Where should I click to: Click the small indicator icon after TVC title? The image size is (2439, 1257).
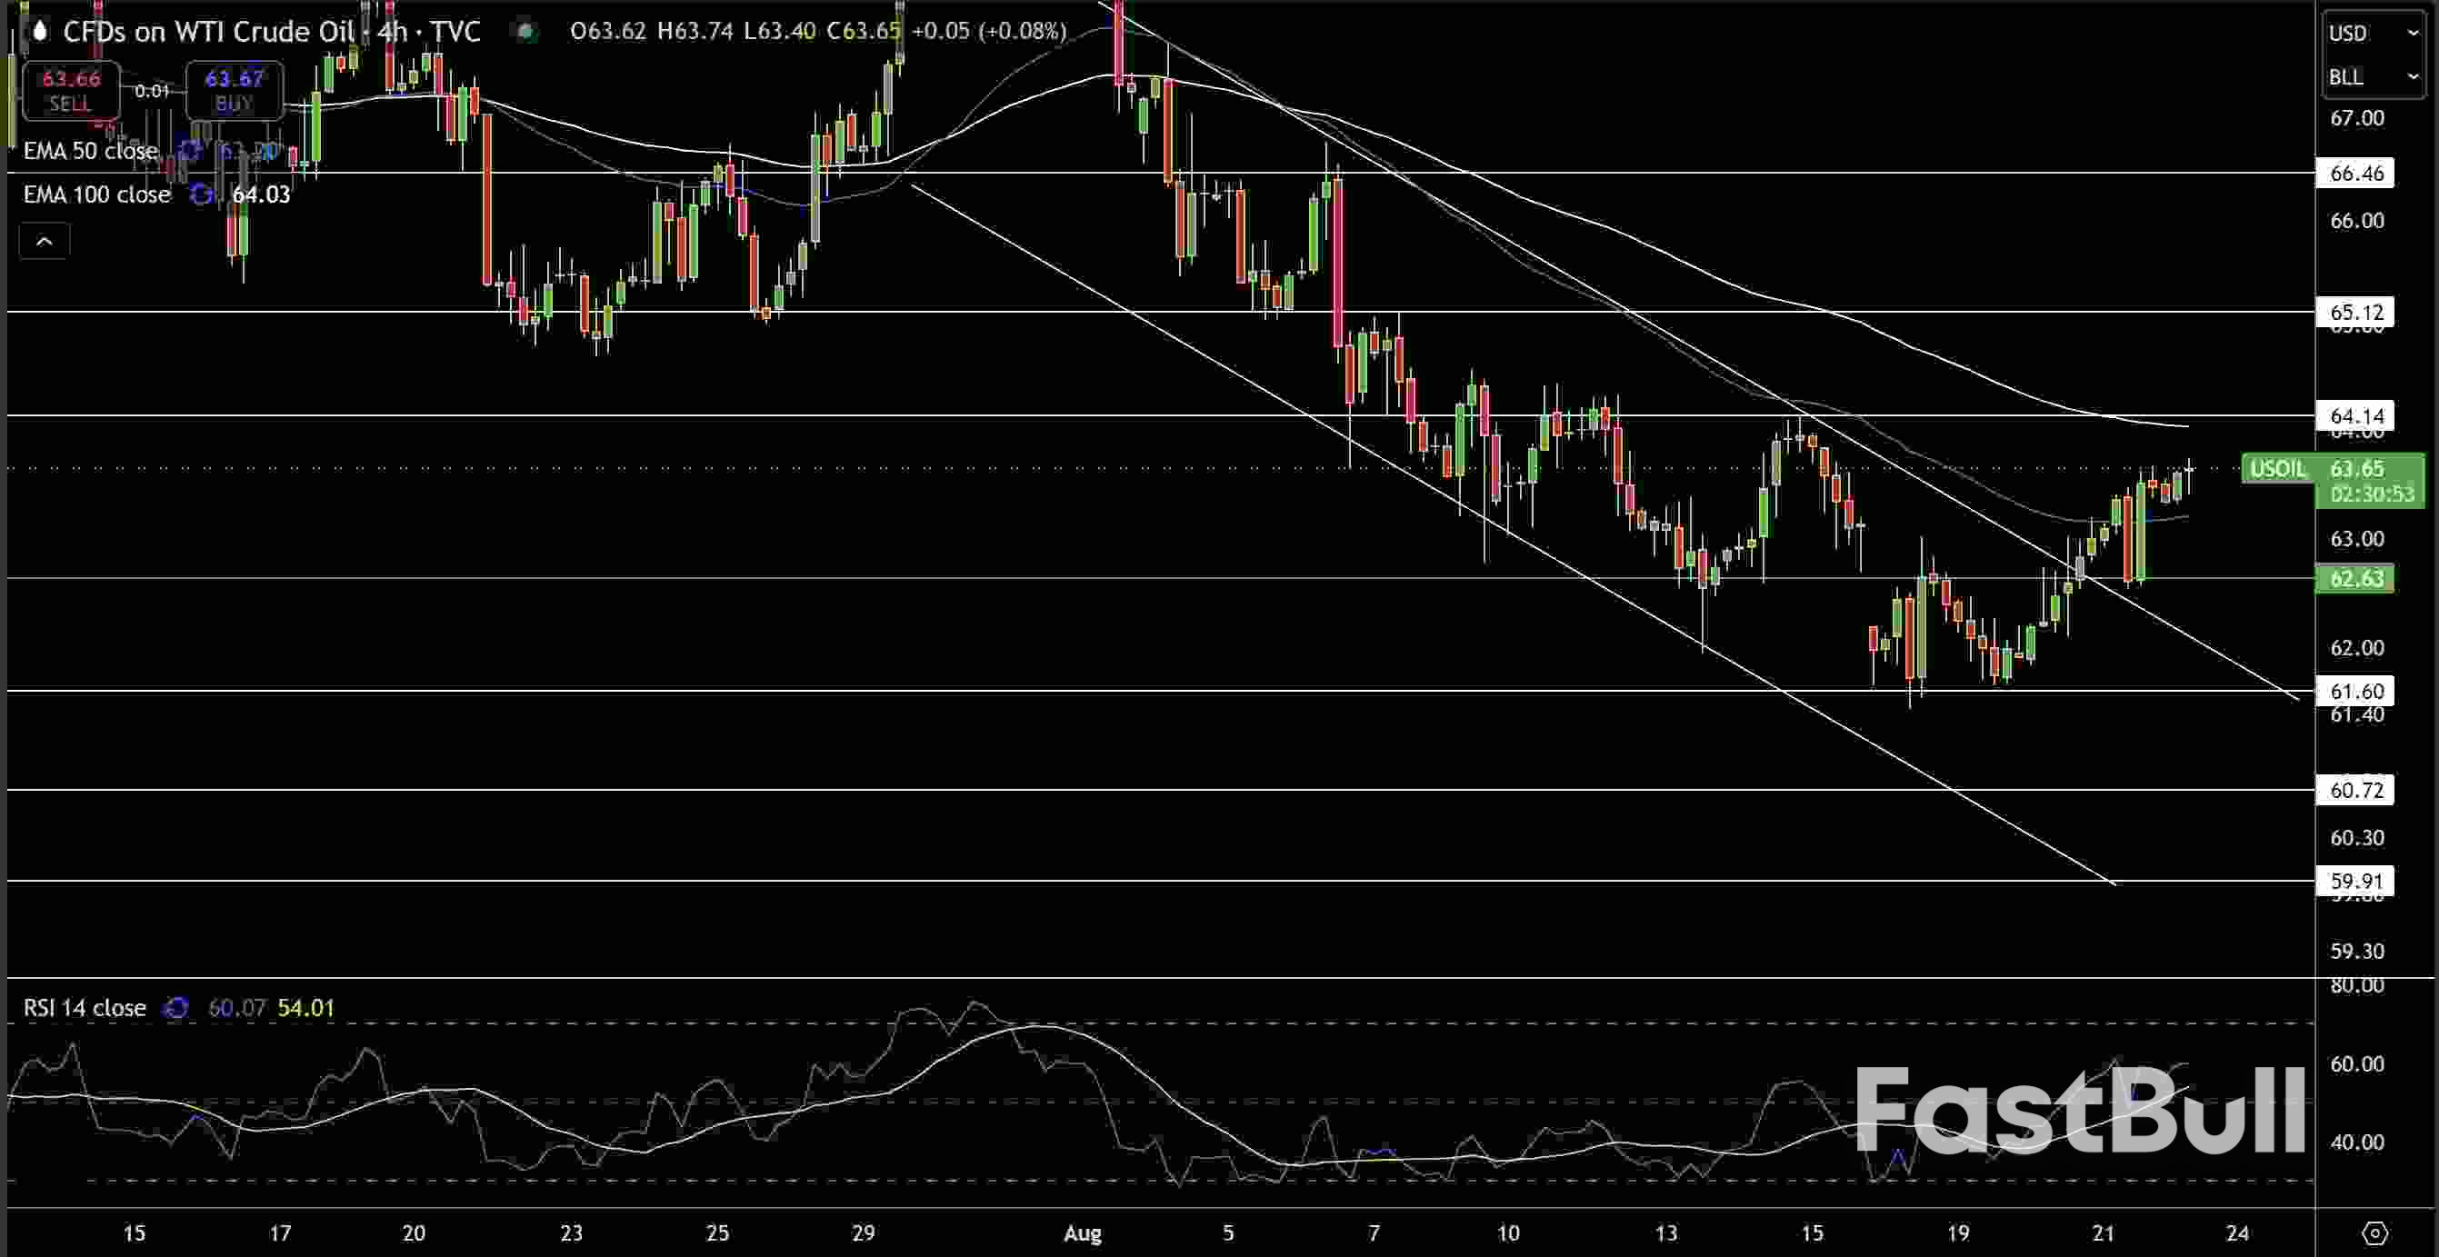(524, 31)
